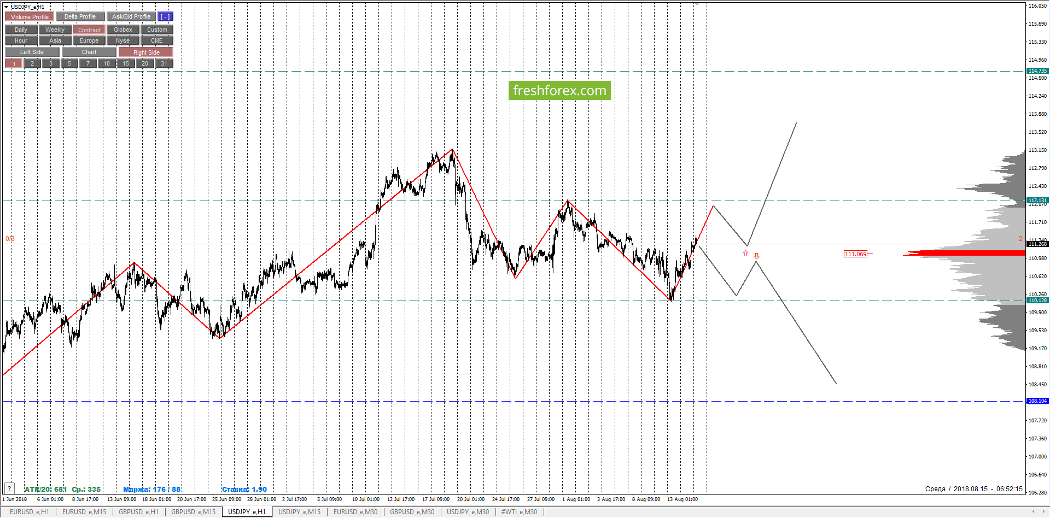Switch to the #WTI_e,M30 chart tab

(519, 512)
